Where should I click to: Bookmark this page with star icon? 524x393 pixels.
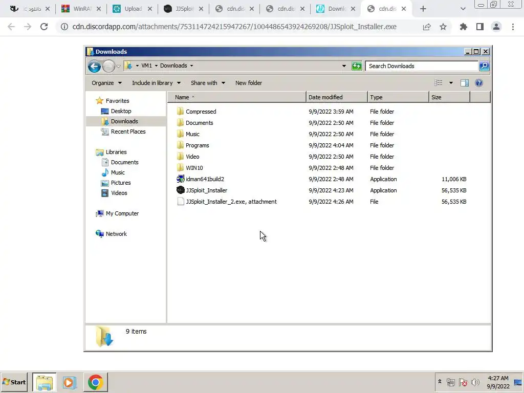point(443,27)
